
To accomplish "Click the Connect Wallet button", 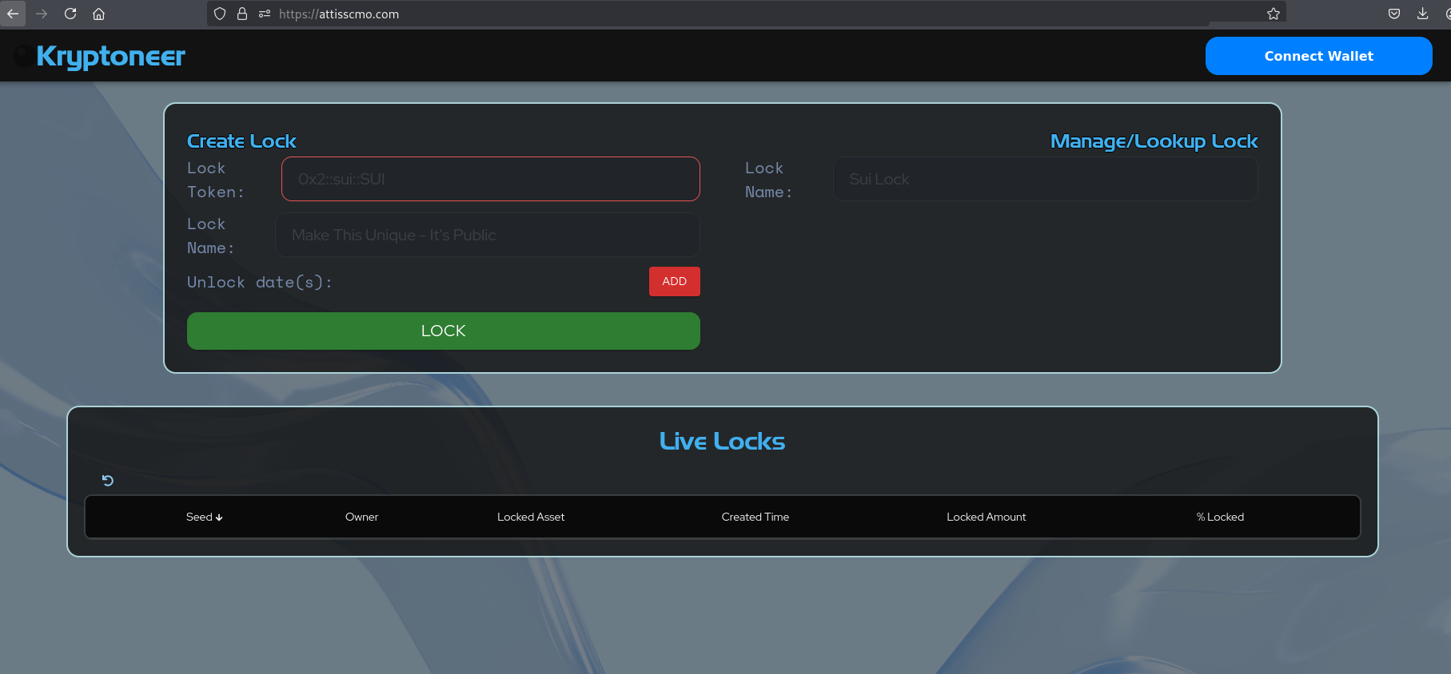I will 1318,56.
